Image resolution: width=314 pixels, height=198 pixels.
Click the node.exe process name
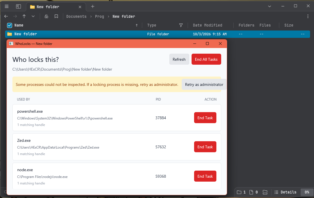pos(25,170)
